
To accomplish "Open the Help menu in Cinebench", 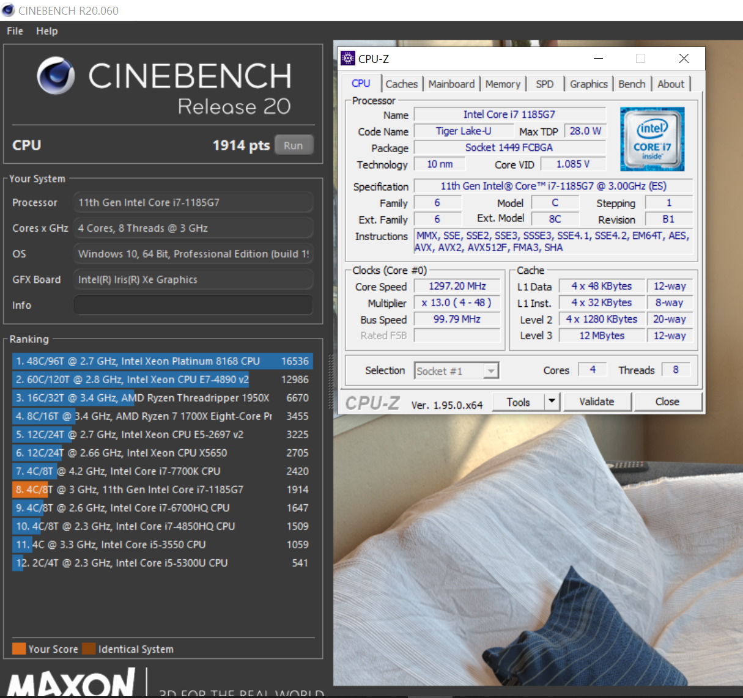I will coord(47,31).
